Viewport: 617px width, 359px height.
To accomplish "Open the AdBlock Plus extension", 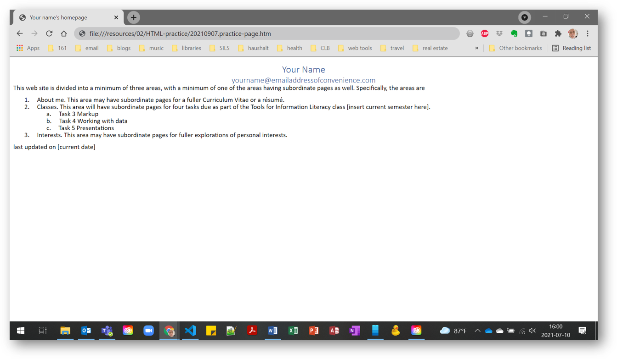I will click(484, 33).
